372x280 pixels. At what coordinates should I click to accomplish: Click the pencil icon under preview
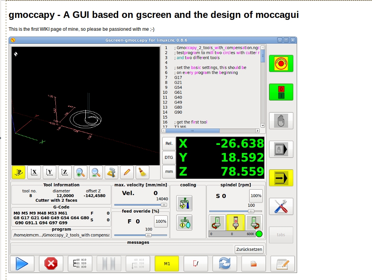coord(127,172)
